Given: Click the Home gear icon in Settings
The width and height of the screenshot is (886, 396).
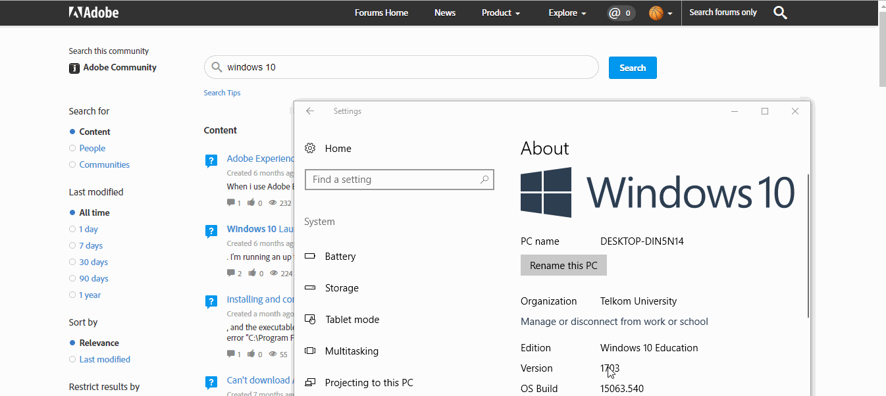Looking at the screenshot, I should point(310,149).
